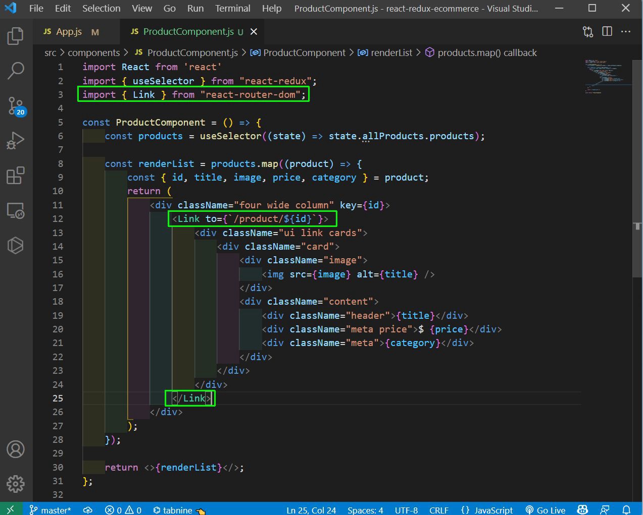Click the vertical editor scrollbar
The image size is (643, 515).
point(637,169)
